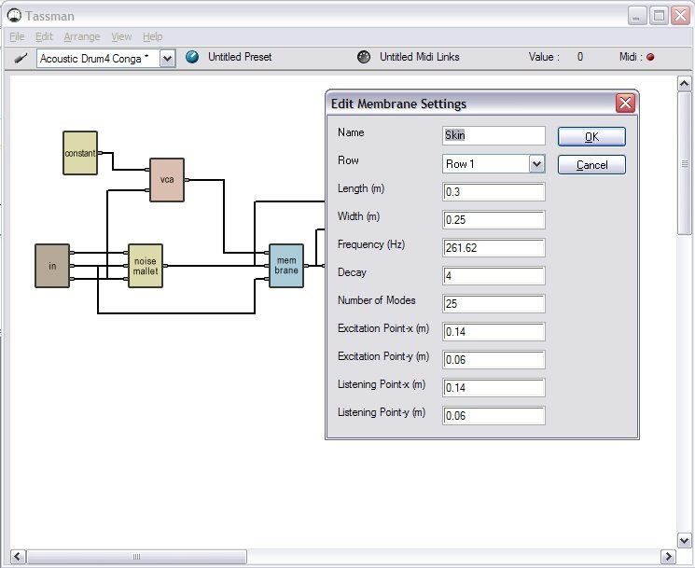
Task: Click the Untitled Midi Links label
Action: [x=419, y=57]
